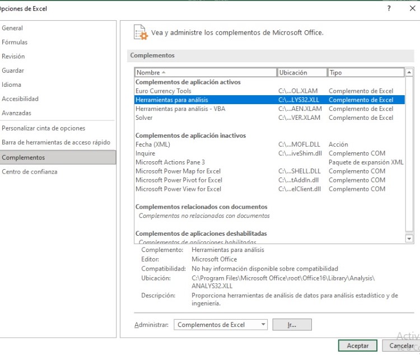
Task: Click the C:\...OL.XLAM location cell
Action: (x=298, y=91)
